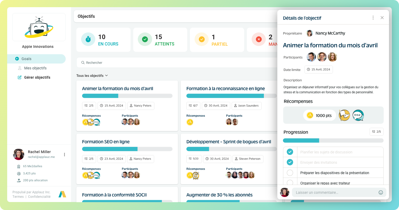Screen dimensions: 399x210
Task: Open the kebab menu in Détails de l'objectif
Action: point(373,18)
